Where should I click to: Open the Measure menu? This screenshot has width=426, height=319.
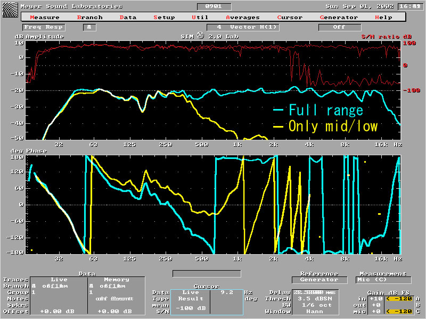[45, 18]
